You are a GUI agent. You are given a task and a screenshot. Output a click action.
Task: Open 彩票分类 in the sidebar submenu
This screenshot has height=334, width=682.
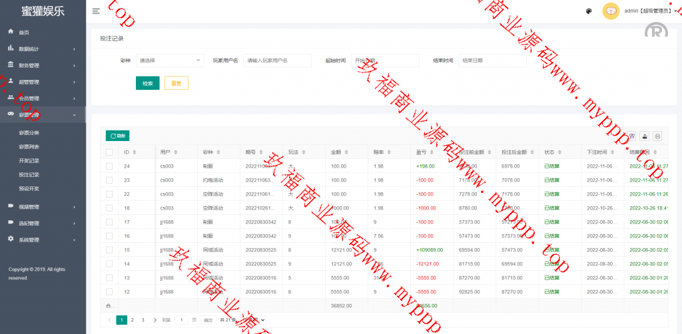coord(29,132)
